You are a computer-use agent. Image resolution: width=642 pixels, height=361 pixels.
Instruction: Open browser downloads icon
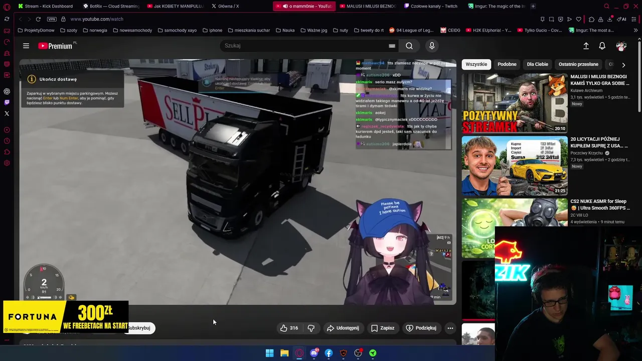coord(610,19)
